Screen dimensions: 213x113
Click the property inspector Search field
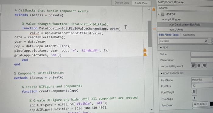click(x=183, y=41)
